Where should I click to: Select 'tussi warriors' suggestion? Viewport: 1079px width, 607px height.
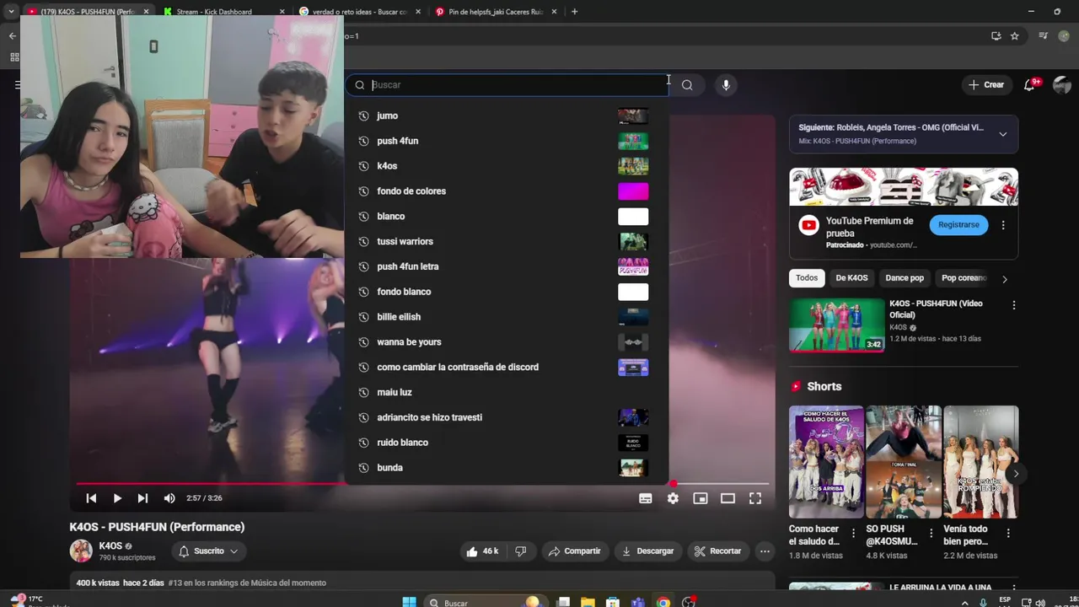pos(506,242)
